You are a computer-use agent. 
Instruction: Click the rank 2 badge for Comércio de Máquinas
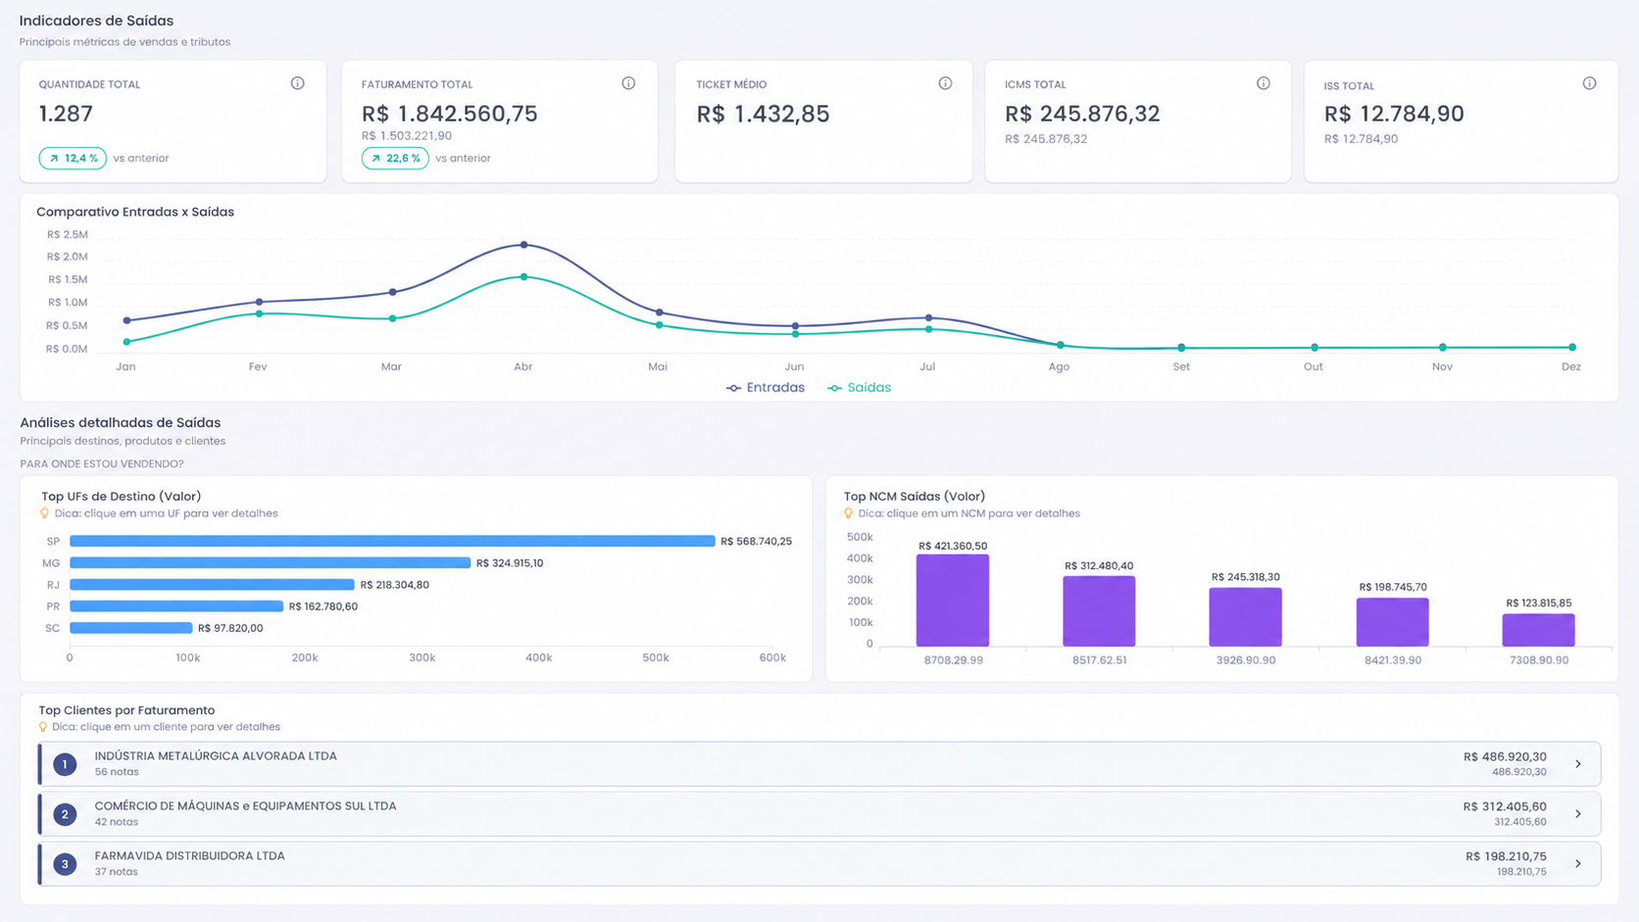[65, 814]
